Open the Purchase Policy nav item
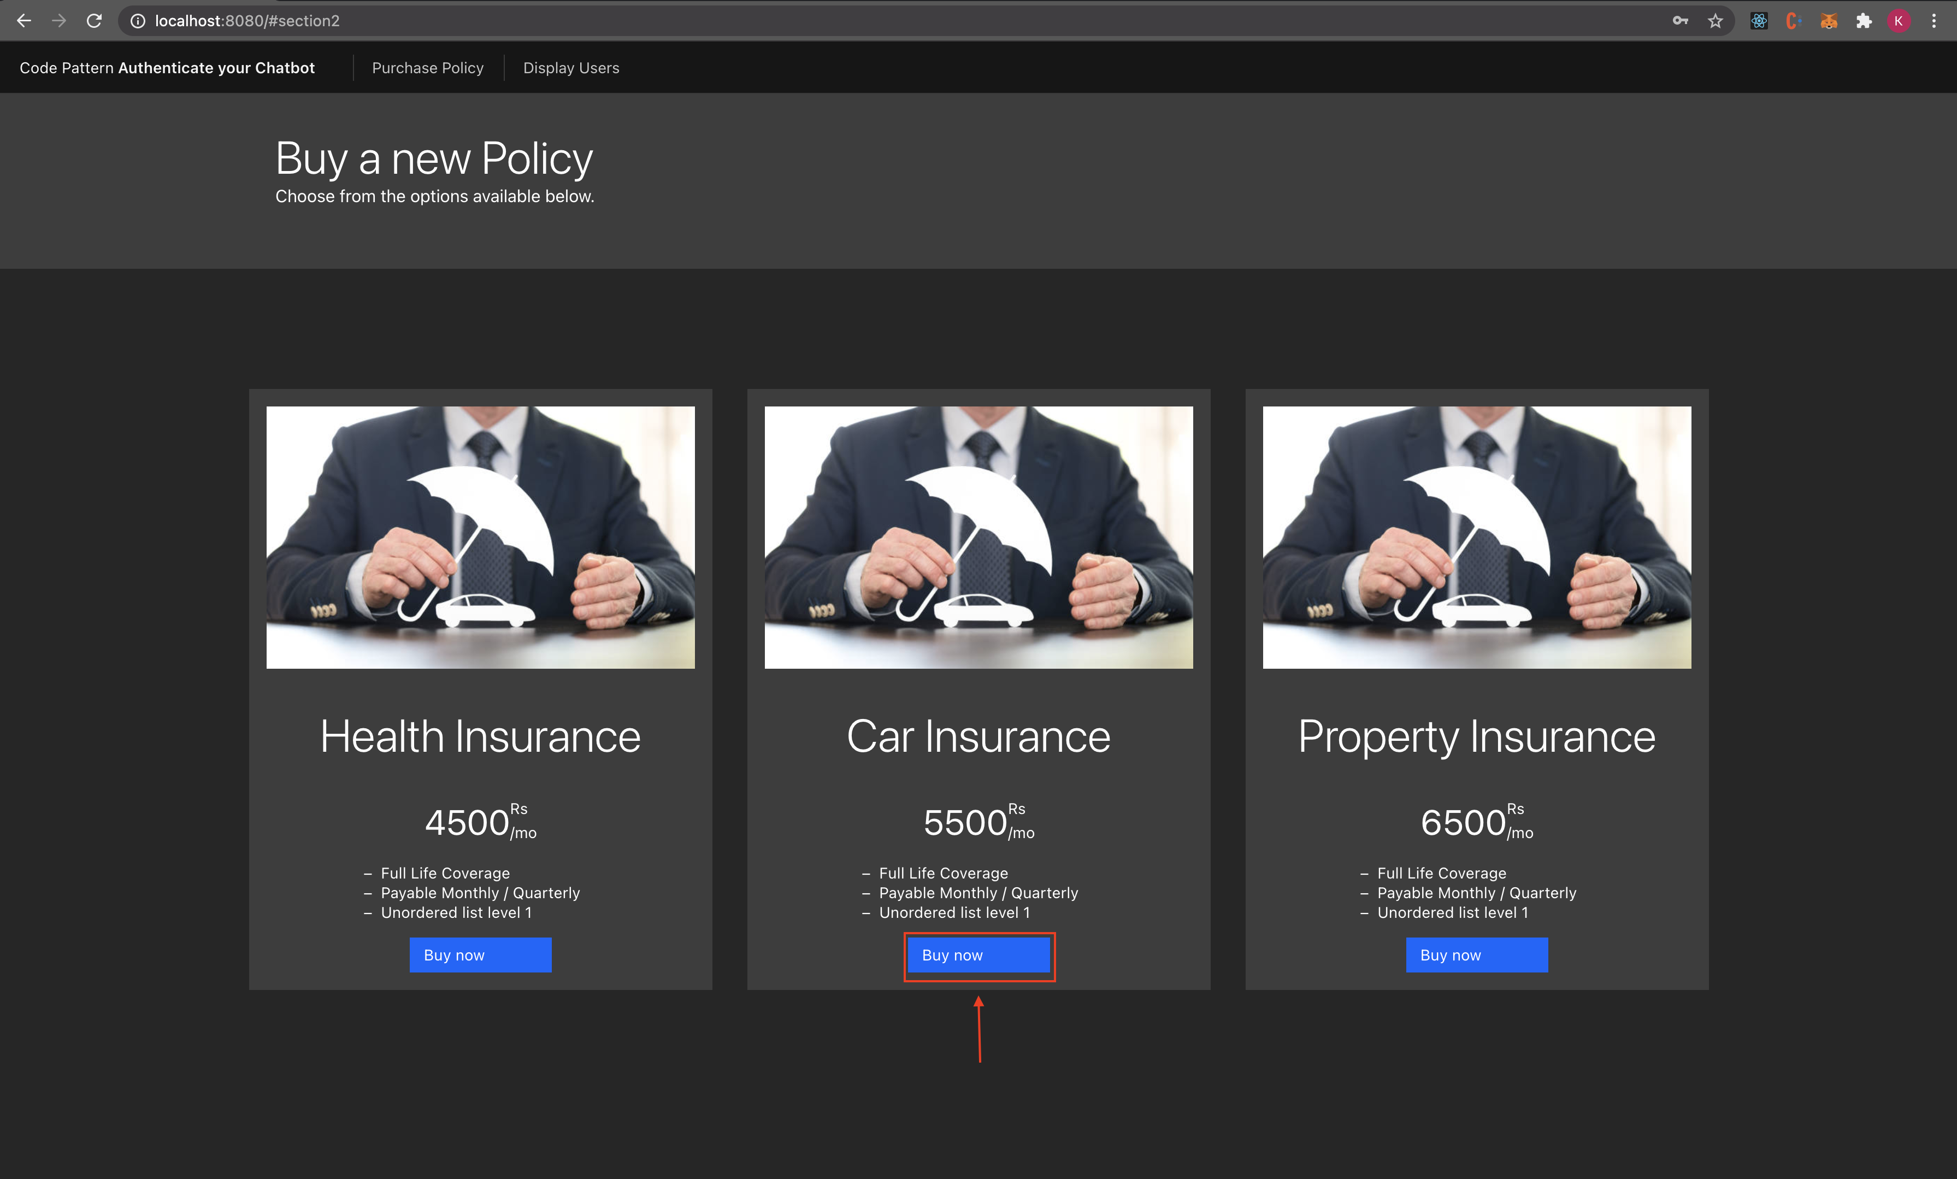The image size is (1957, 1179). pos(427,68)
